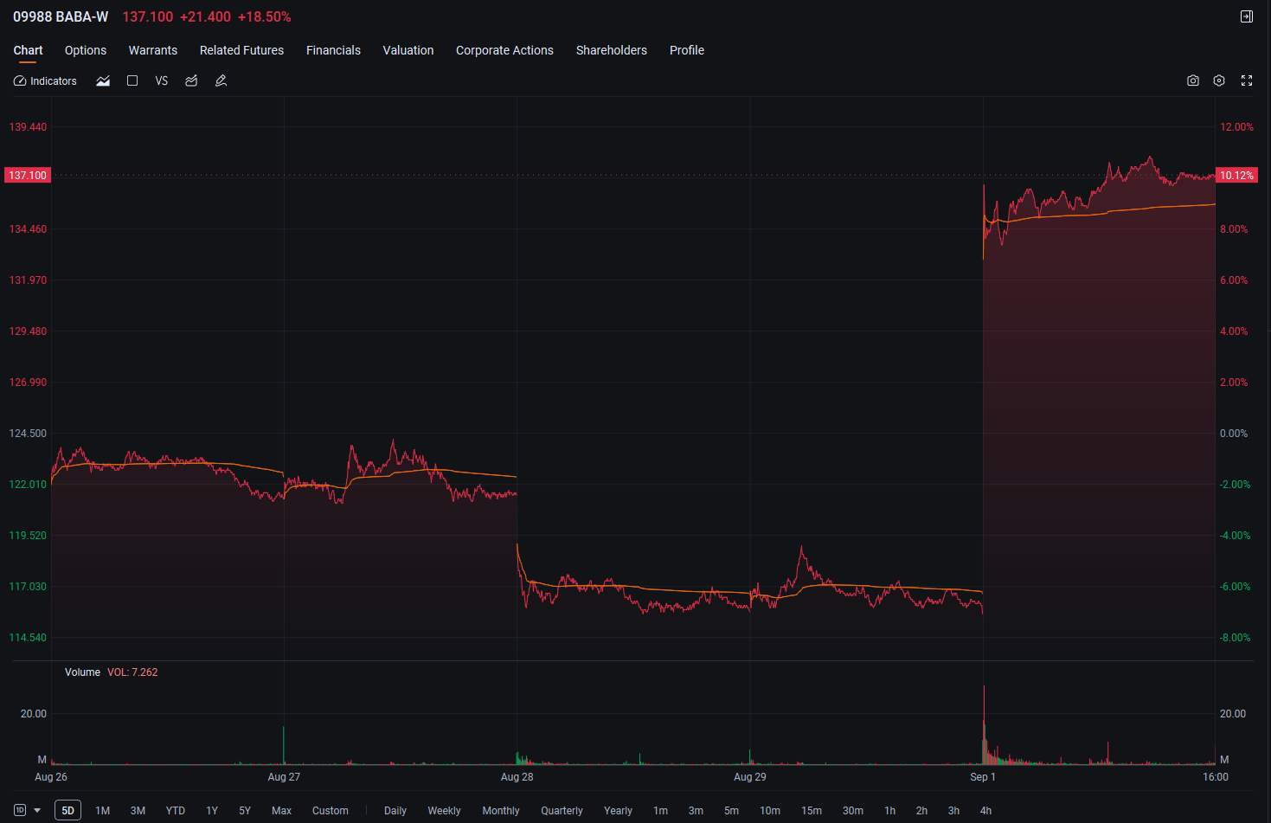The image size is (1271, 823).
Task: Open the 1D interval dropdown arrow
Action: [x=37, y=811]
